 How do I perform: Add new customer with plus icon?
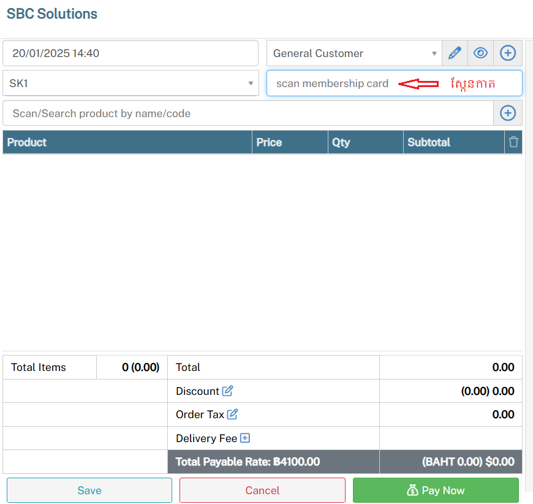[508, 53]
